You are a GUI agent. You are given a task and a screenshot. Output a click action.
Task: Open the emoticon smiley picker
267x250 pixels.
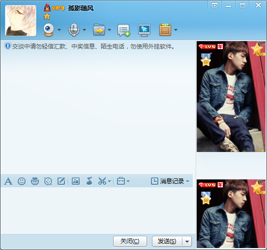coord(22,181)
